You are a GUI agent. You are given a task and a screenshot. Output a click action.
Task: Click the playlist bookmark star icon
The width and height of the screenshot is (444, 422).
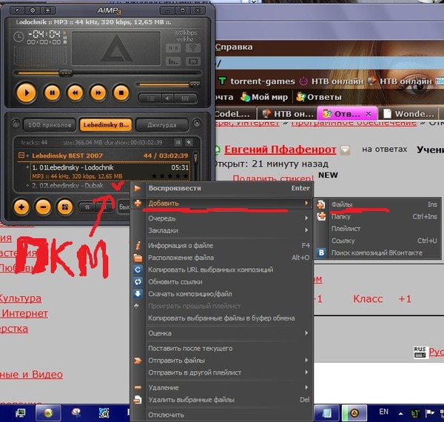[x=189, y=142]
